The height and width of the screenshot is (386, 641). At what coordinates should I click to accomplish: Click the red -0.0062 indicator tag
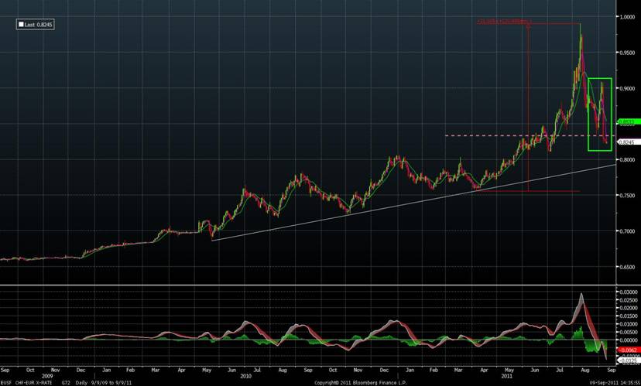(x=626, y=350)
